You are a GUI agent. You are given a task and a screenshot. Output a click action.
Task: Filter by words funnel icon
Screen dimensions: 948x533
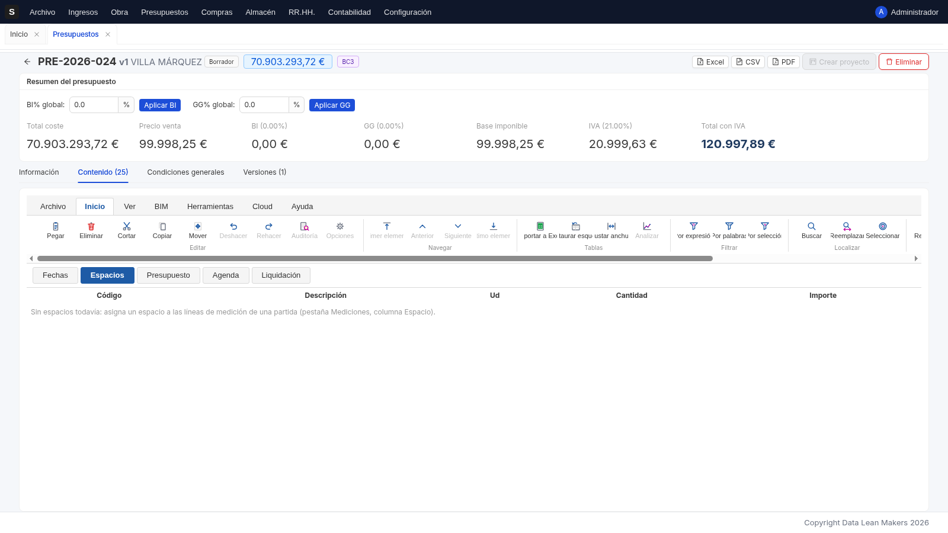click(729, 226)
